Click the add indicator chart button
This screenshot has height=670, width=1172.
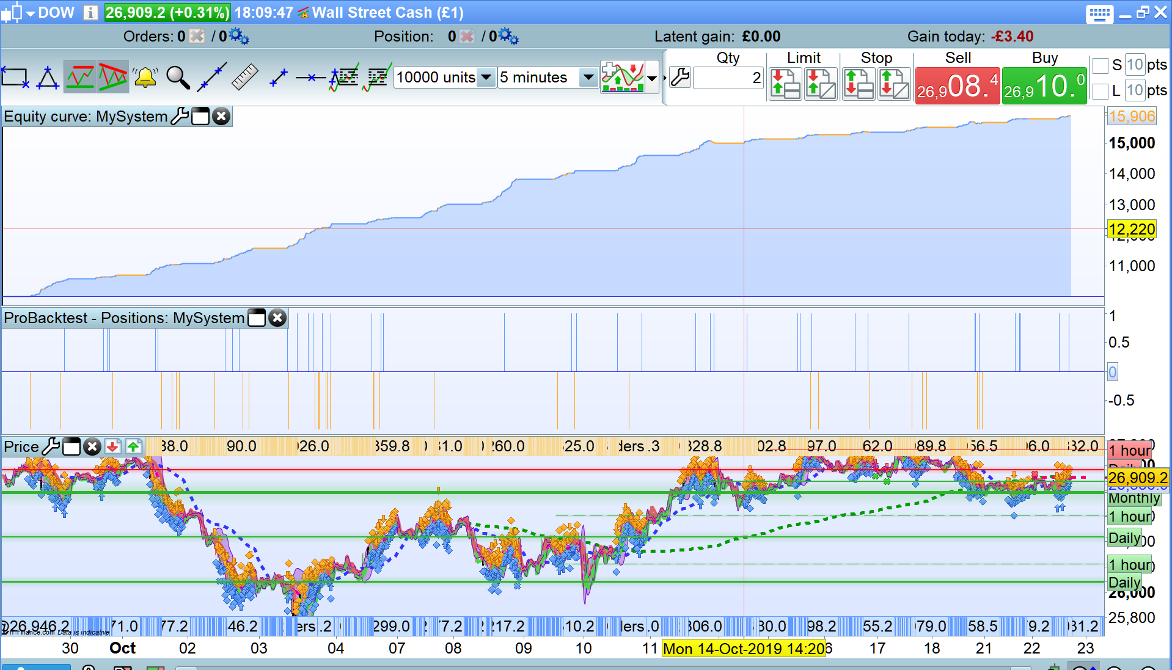623,78
